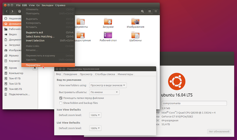Viewport: 237px width, 140px height.
Task: Open the Закладки menu
Action: tap(47, 5)
